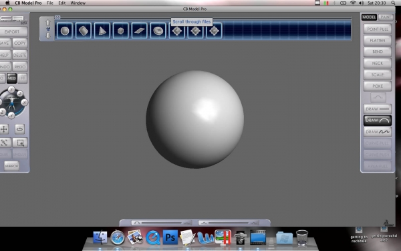Click the COPY button
Viewport: 401px width, 251px height.
[20, 43]
